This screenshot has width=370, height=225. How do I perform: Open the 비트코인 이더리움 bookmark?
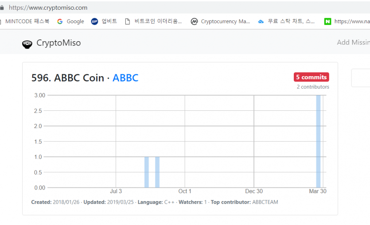coord(158,21)
